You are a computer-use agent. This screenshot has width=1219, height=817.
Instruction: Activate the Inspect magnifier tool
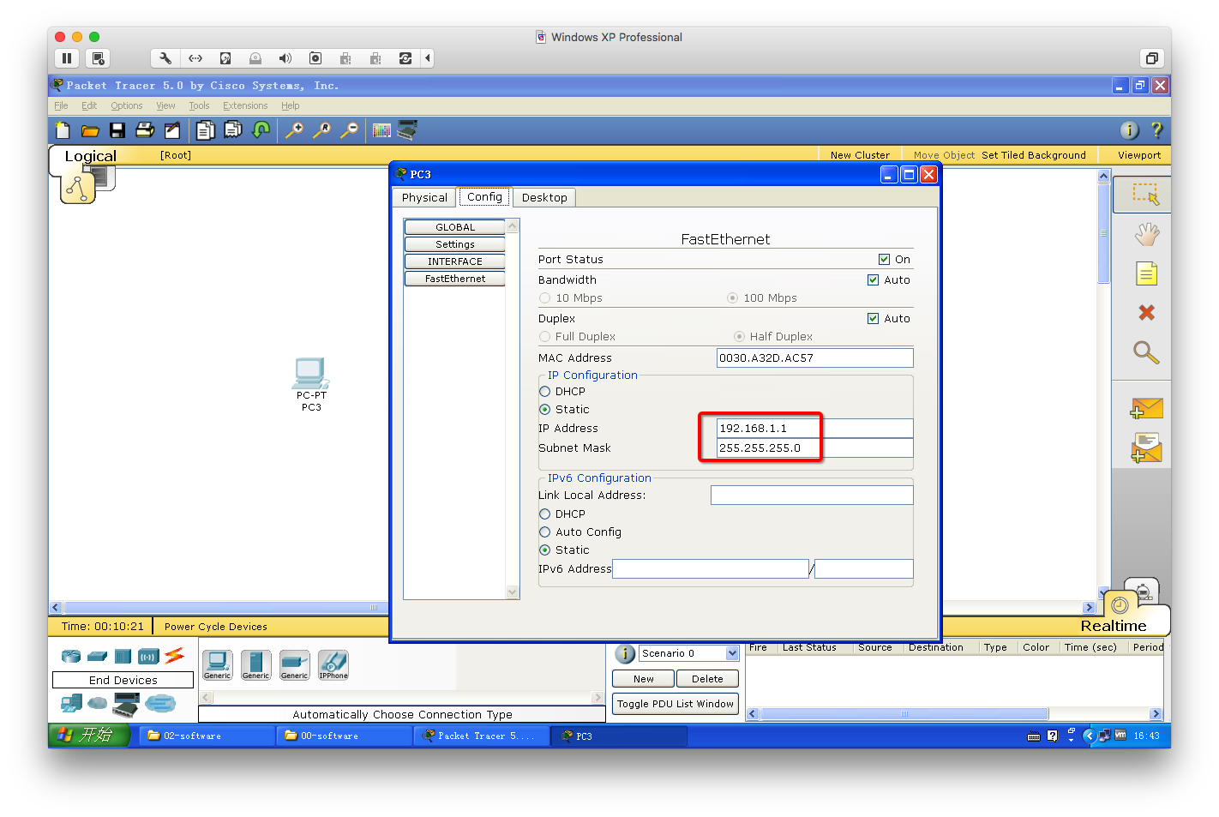pos(1146,352)
